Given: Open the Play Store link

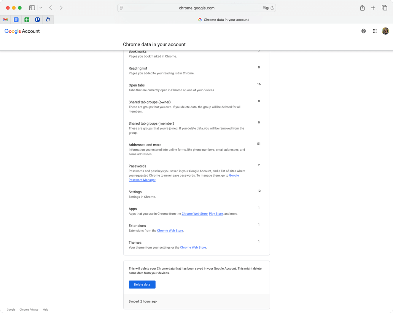Looking at the screenshot, I should pos(216,214).
